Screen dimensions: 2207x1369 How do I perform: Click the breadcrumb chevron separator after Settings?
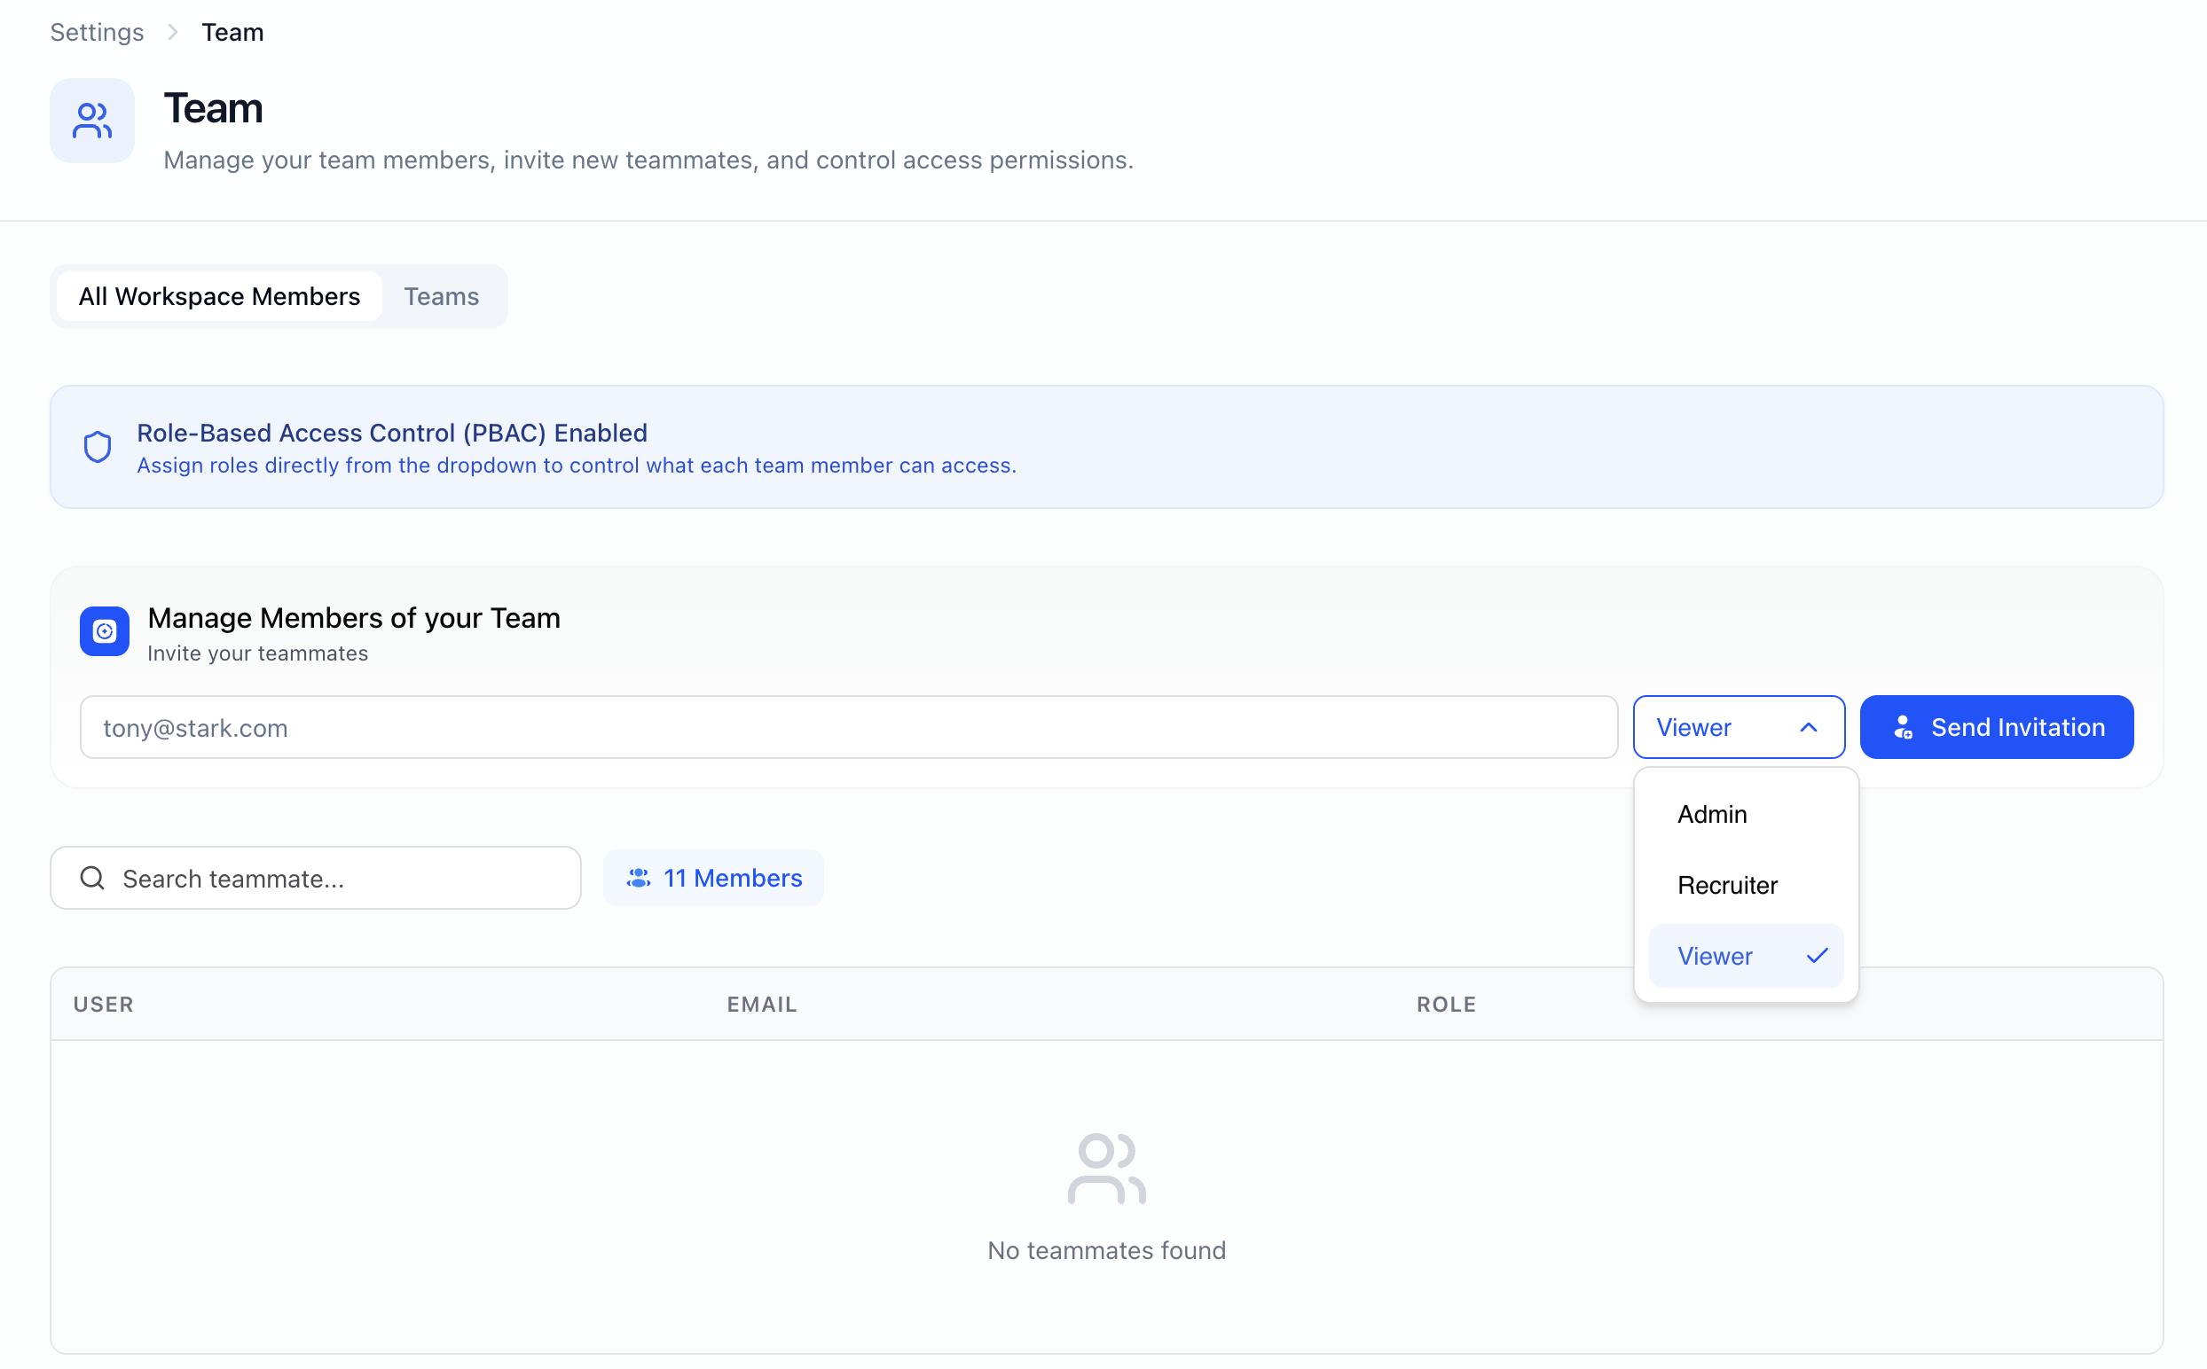[x=172, y=33]
